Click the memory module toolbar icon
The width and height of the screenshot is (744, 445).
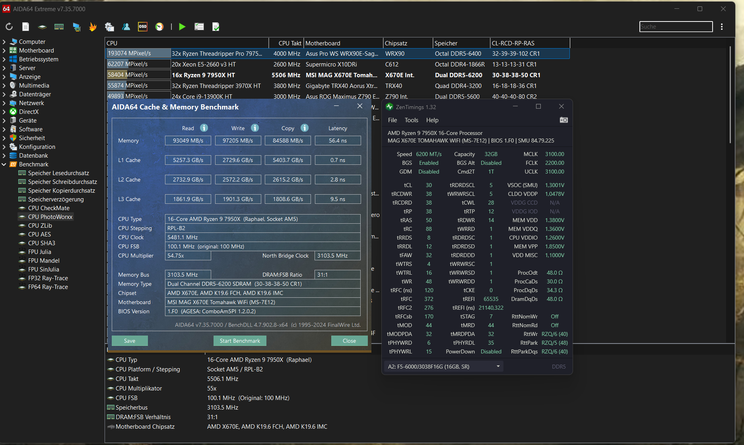tap(59, 27)
